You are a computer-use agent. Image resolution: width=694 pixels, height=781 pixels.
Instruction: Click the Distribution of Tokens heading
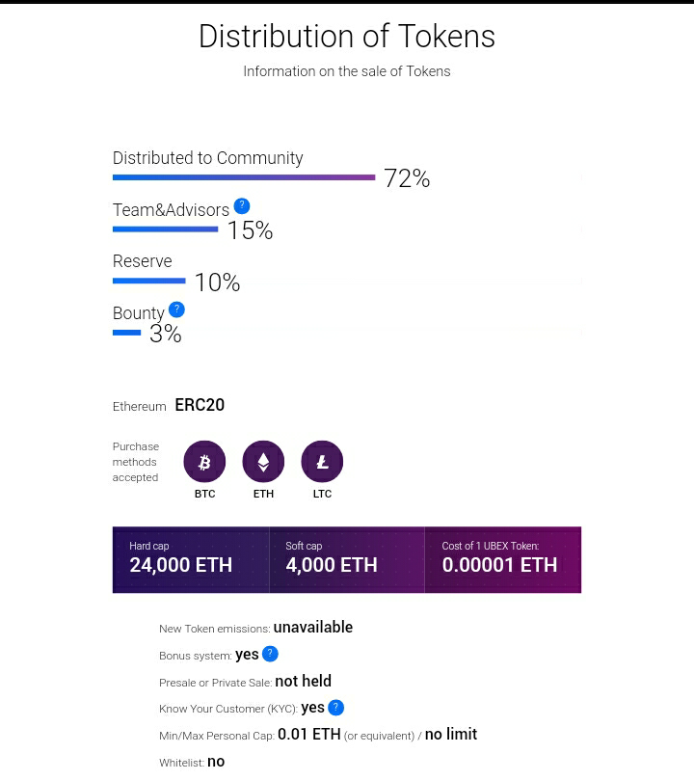pyautogui.click(x=347, y=37)
